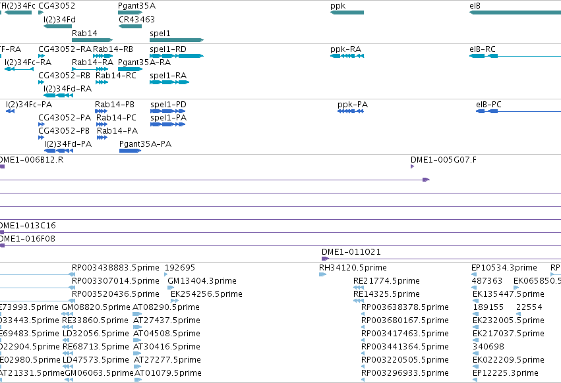The image size is (561, 383).
Task: Select protein Rab14-PC
Action: [x=102, y=124]
